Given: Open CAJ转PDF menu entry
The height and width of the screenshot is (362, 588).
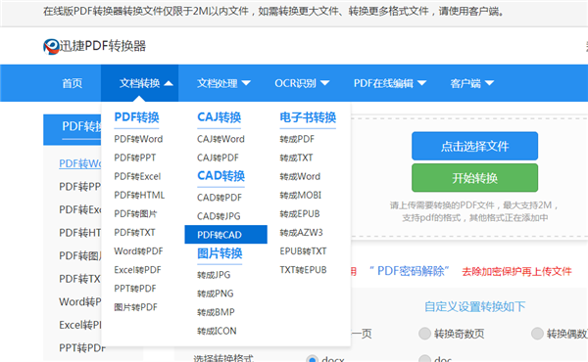Looking at the screenshot, I should 218,158.
